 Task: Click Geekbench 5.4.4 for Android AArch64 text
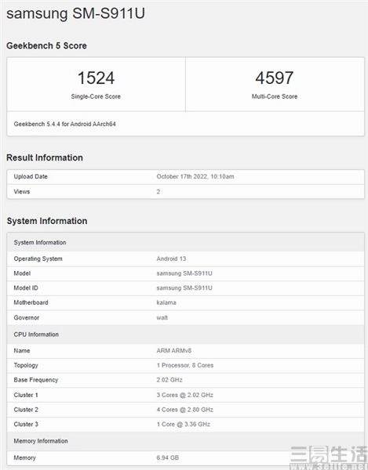click(x=65, y=124)
